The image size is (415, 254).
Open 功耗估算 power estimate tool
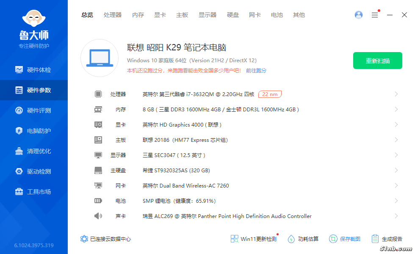coord(303,239)
